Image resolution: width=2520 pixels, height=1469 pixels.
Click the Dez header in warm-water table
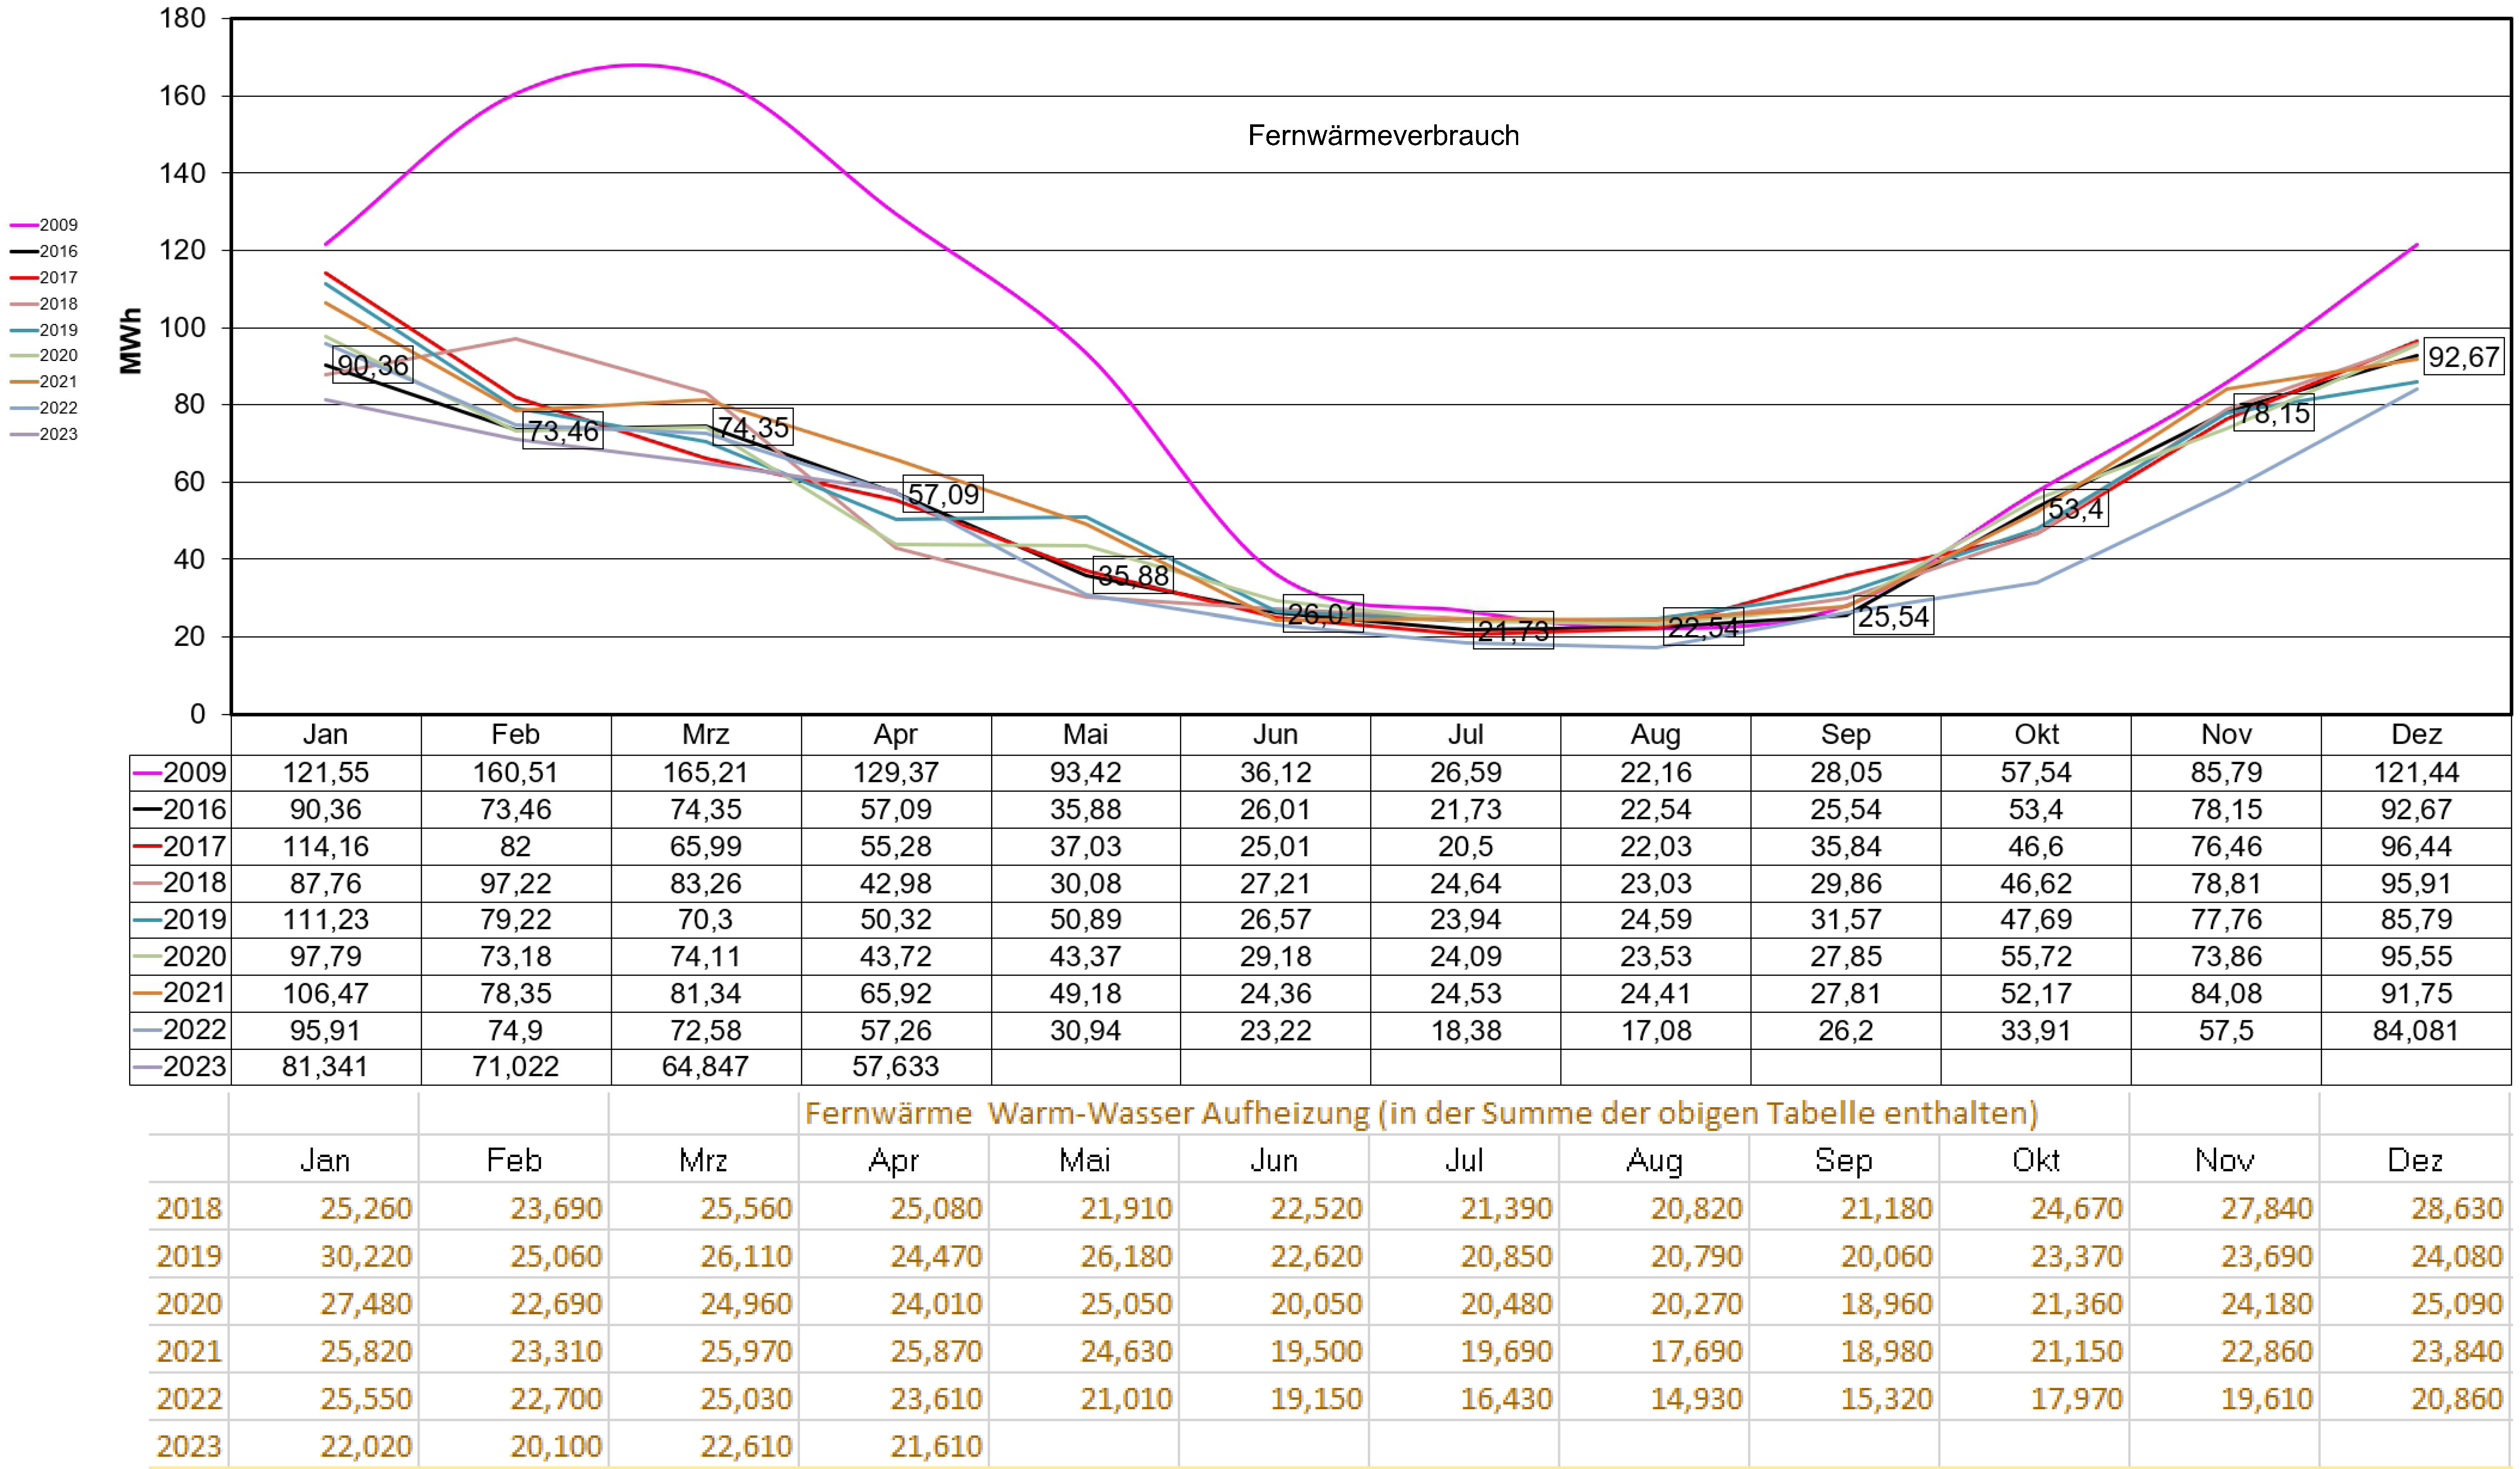pos(2415,1161)
